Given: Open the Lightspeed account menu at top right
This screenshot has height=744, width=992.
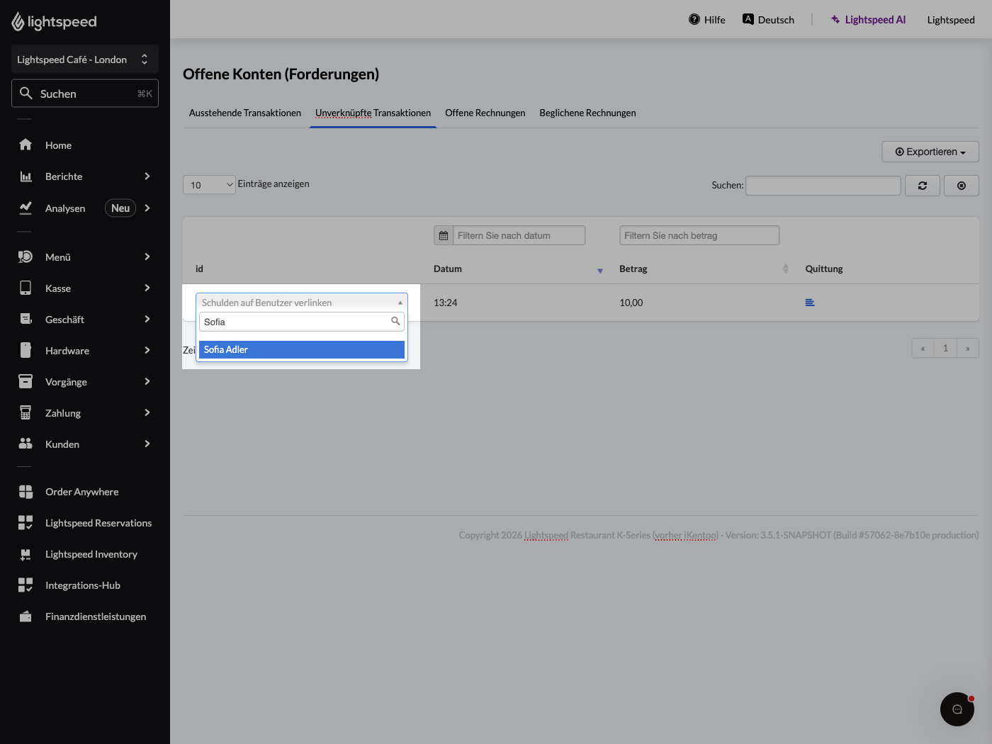Looking at the screenshot, I should [x=951, y=20].
